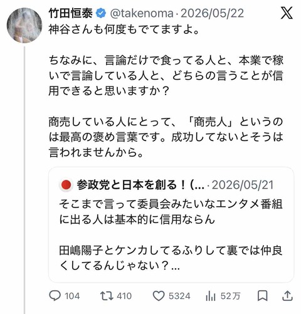
Task: Click the X logo at top right
Action: (x=287, y=13)
